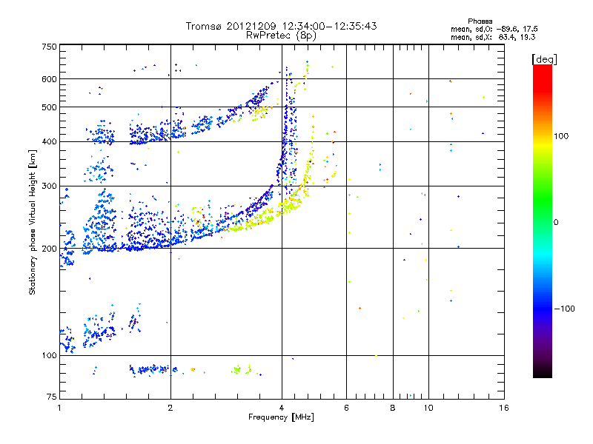593x444 pixels.
Task: Click the plot title "Tromsø 20121209 12:34:00-12:35:43"
Action: click(x=281, y=26)
